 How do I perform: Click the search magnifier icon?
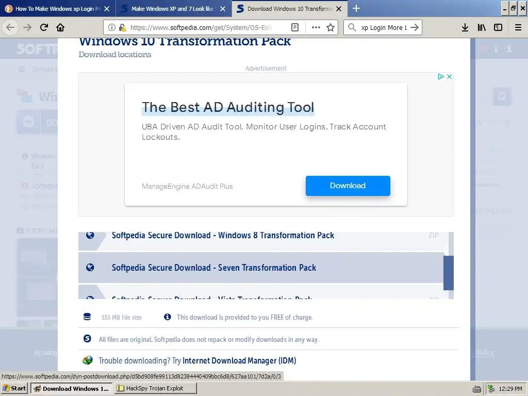352,27
